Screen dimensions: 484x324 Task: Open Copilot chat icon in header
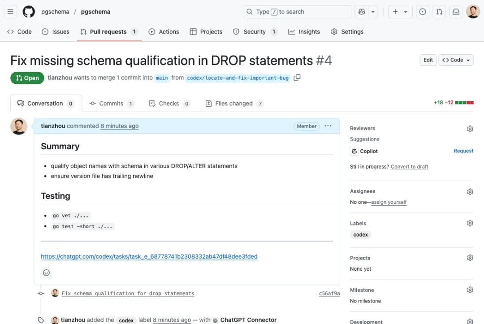[x=362, y=12]
